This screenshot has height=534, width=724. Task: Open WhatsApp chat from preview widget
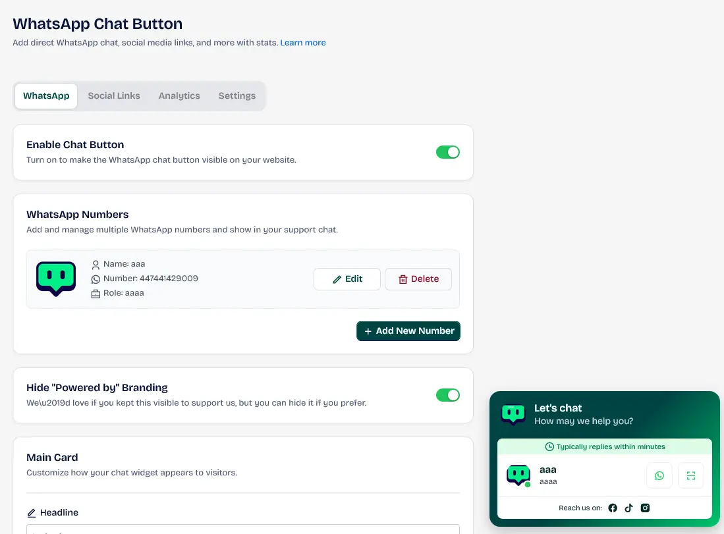(659, 475)
